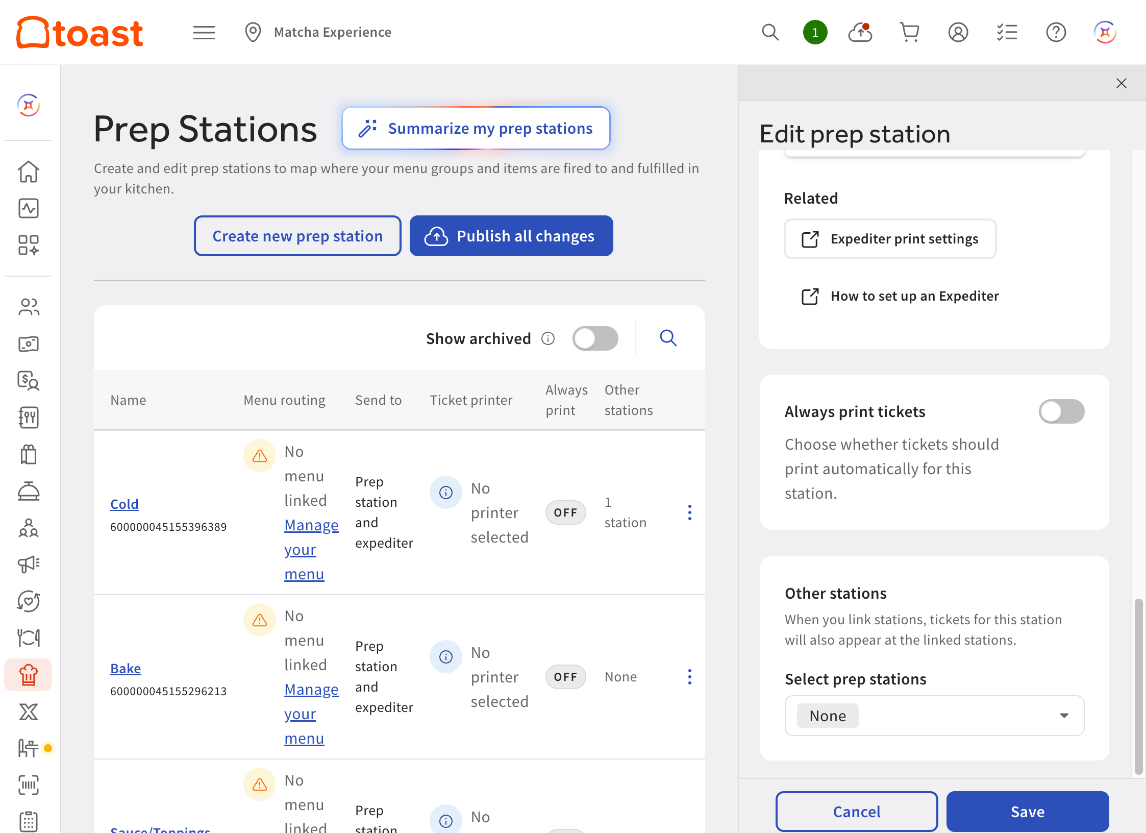Open the reports activity chart sidebar icon

tap(29, 208)
